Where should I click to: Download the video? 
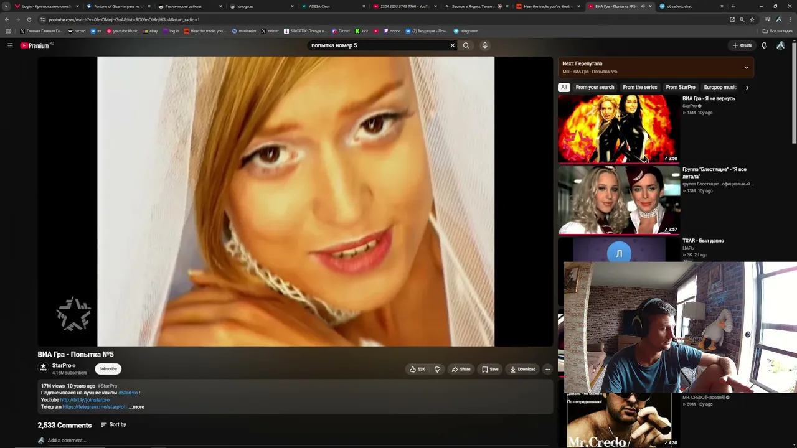click(x=522, y=369)
